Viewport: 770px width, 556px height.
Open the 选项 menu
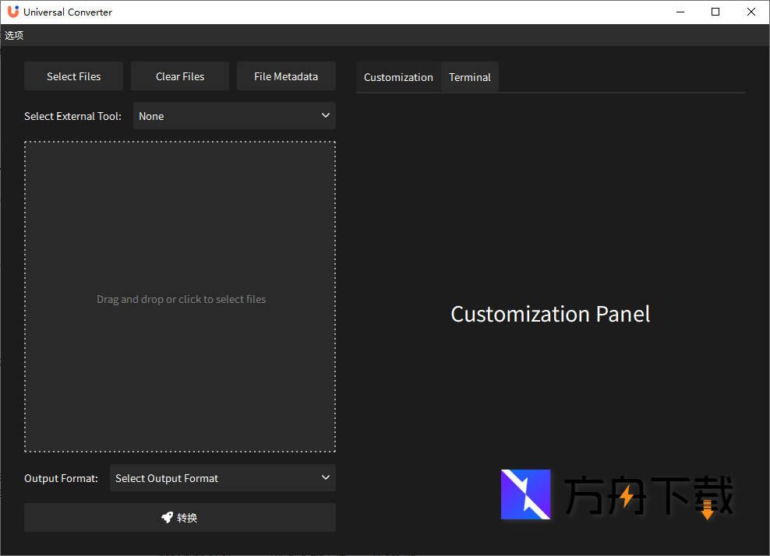pyautogui.click(x=14, y=35)
